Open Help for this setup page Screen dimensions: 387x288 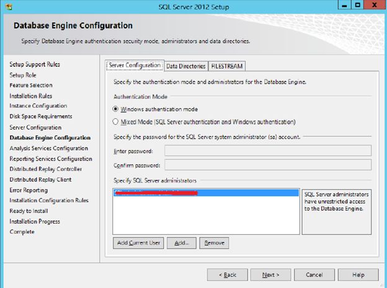click(358, 275)
